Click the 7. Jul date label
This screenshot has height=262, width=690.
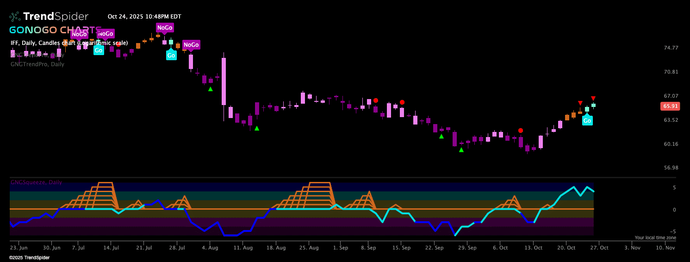[x=78, y=248]
